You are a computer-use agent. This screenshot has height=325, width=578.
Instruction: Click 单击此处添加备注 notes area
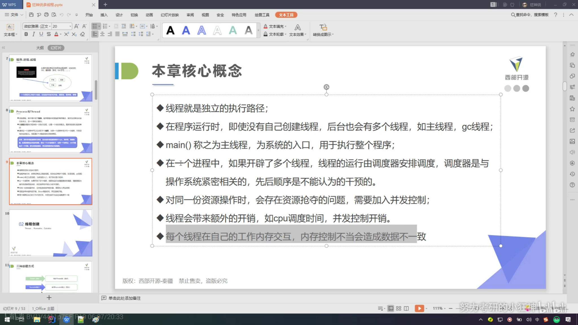tap(124, 298)
